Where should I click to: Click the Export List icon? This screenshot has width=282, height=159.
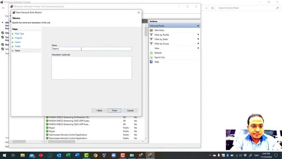click(151, 57)
